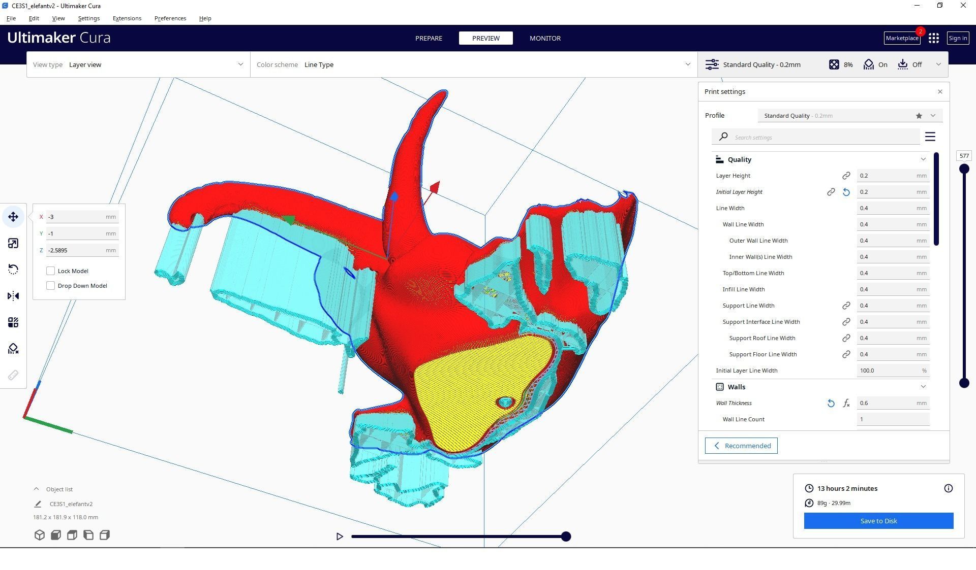This screenshot has height=570, width=976.
Task: Click link icon for Support Line Width
Action: (846, 306)
